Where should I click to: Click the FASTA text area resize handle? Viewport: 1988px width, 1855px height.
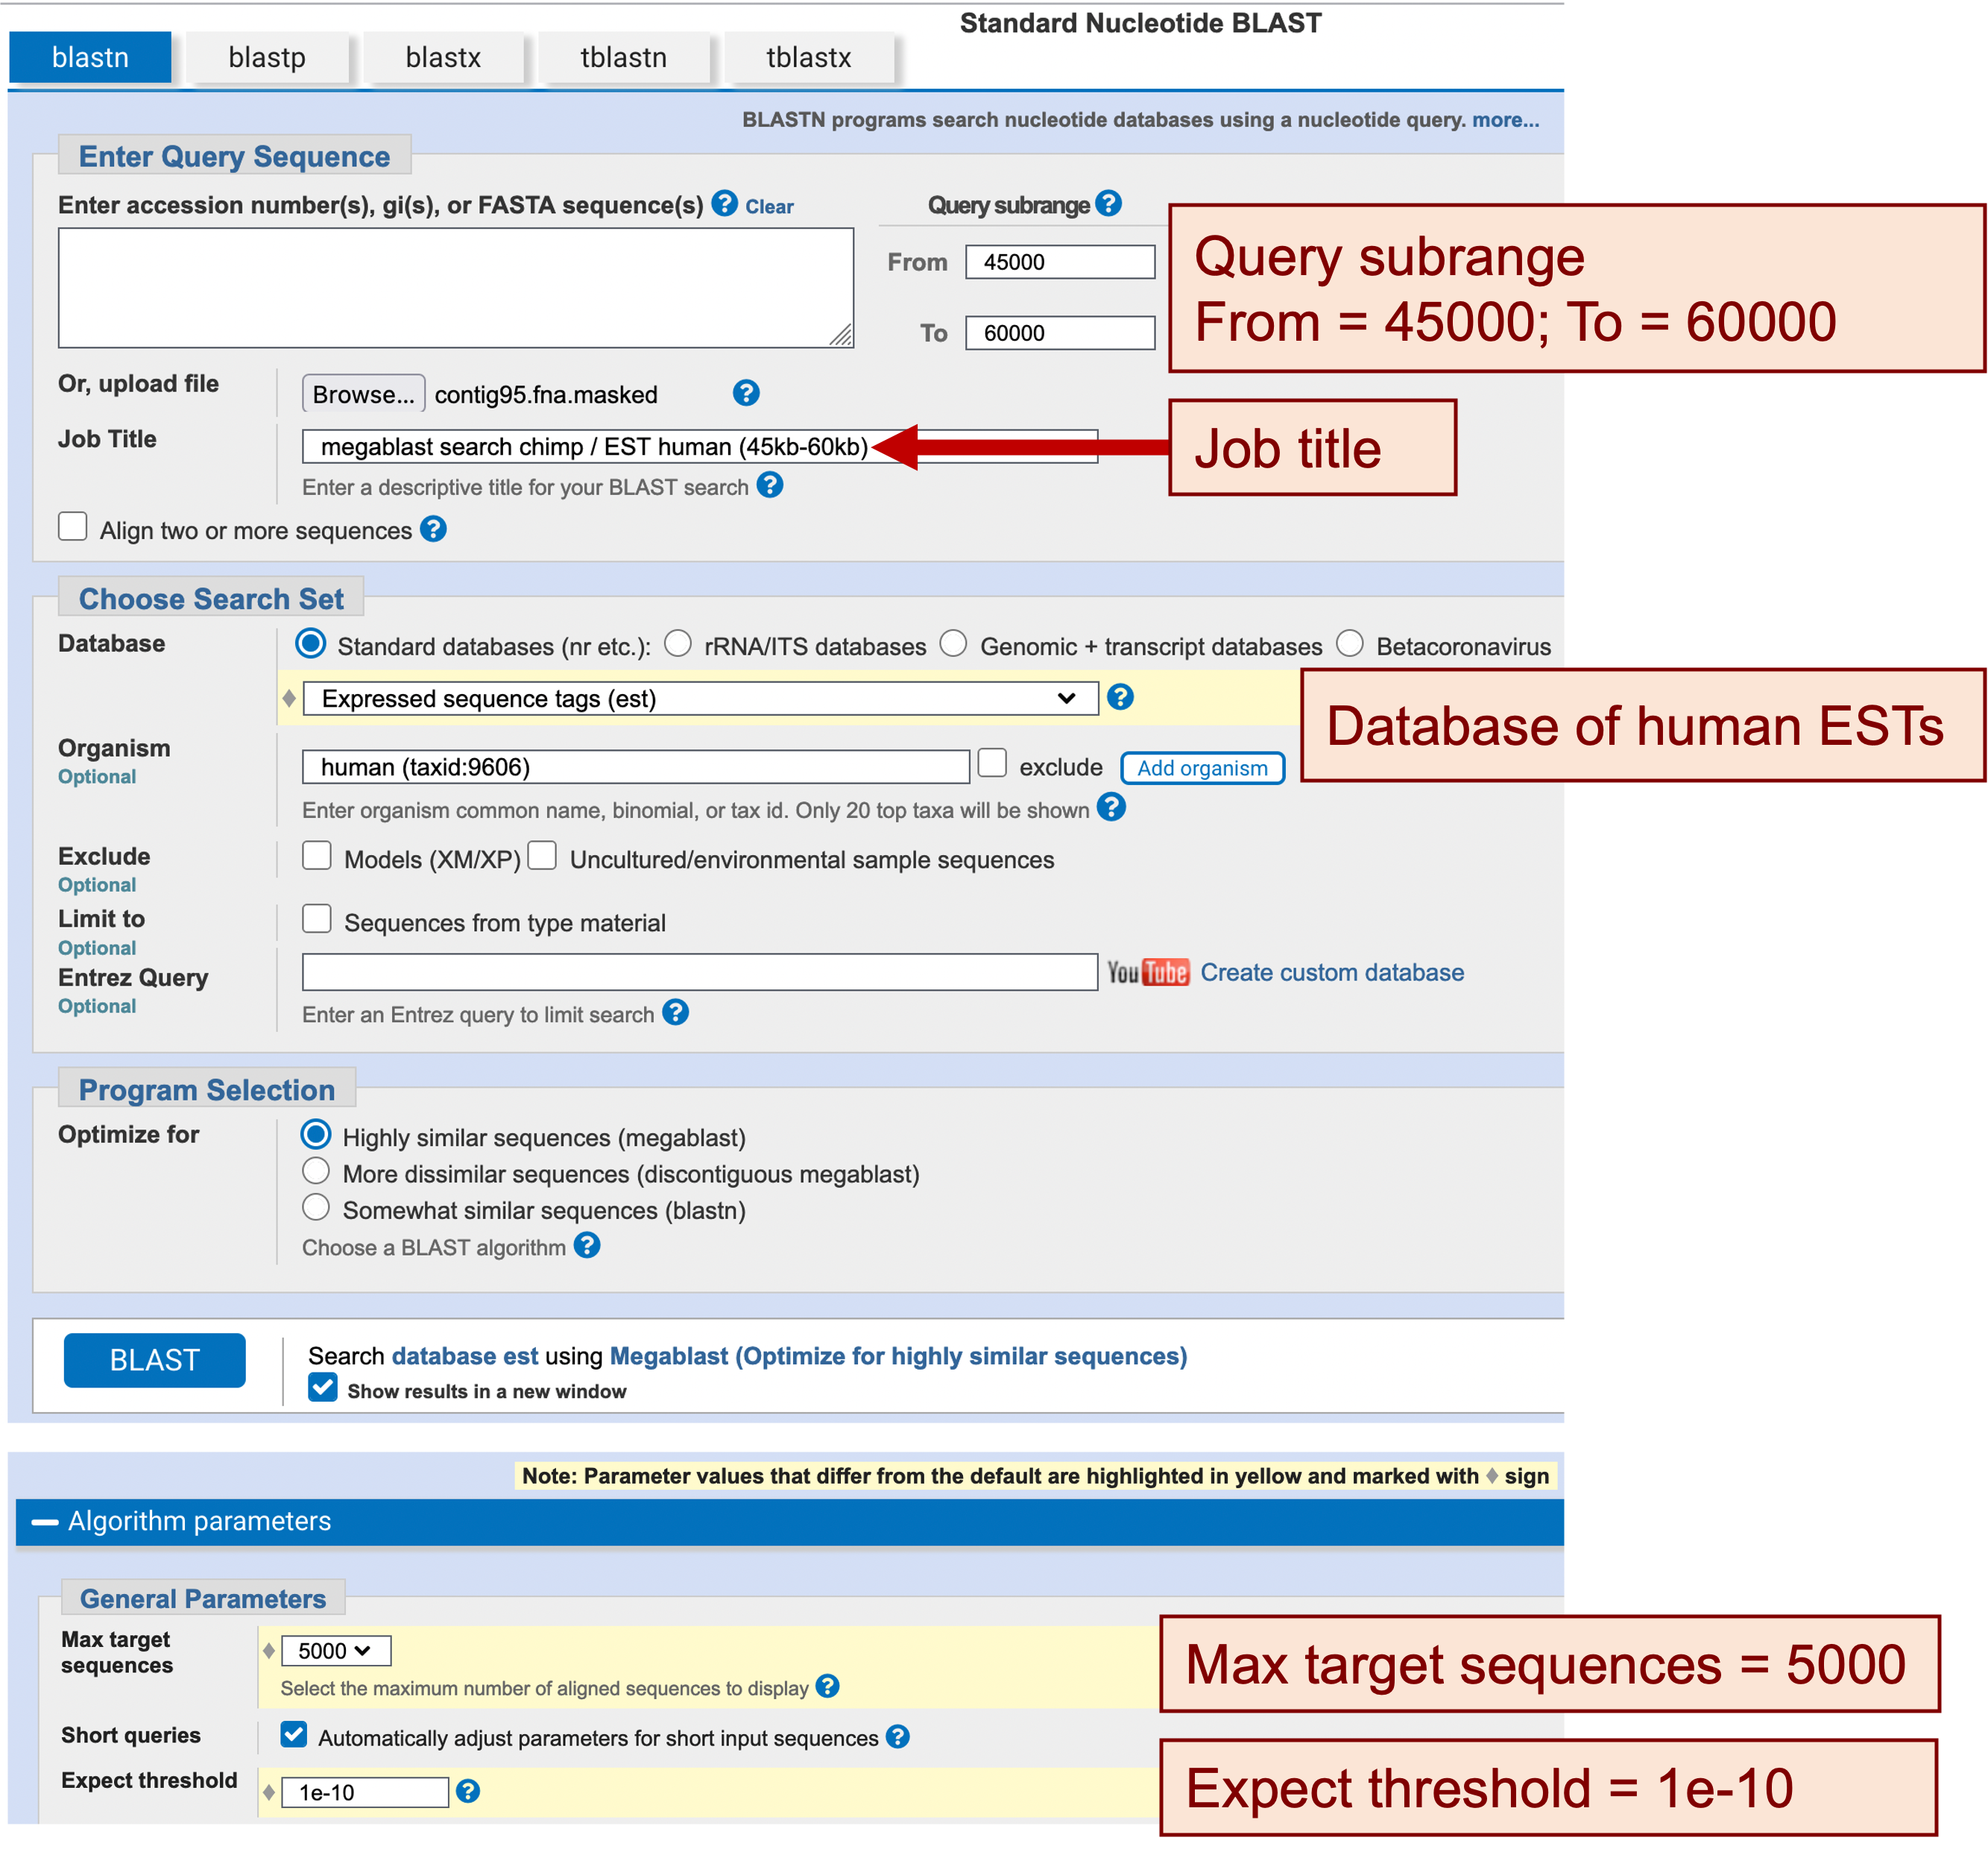coord(842,336)
